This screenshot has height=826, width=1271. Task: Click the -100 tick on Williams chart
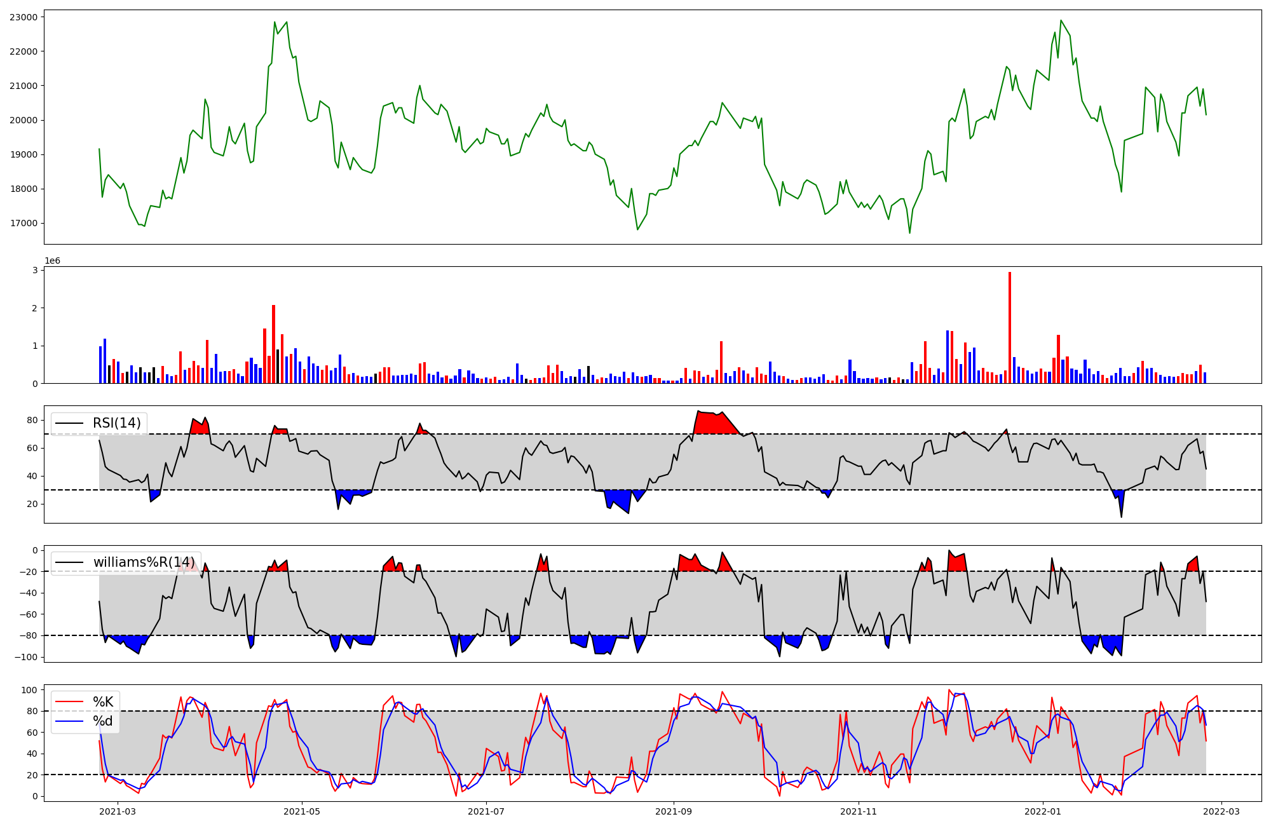(x=25, y=657)
